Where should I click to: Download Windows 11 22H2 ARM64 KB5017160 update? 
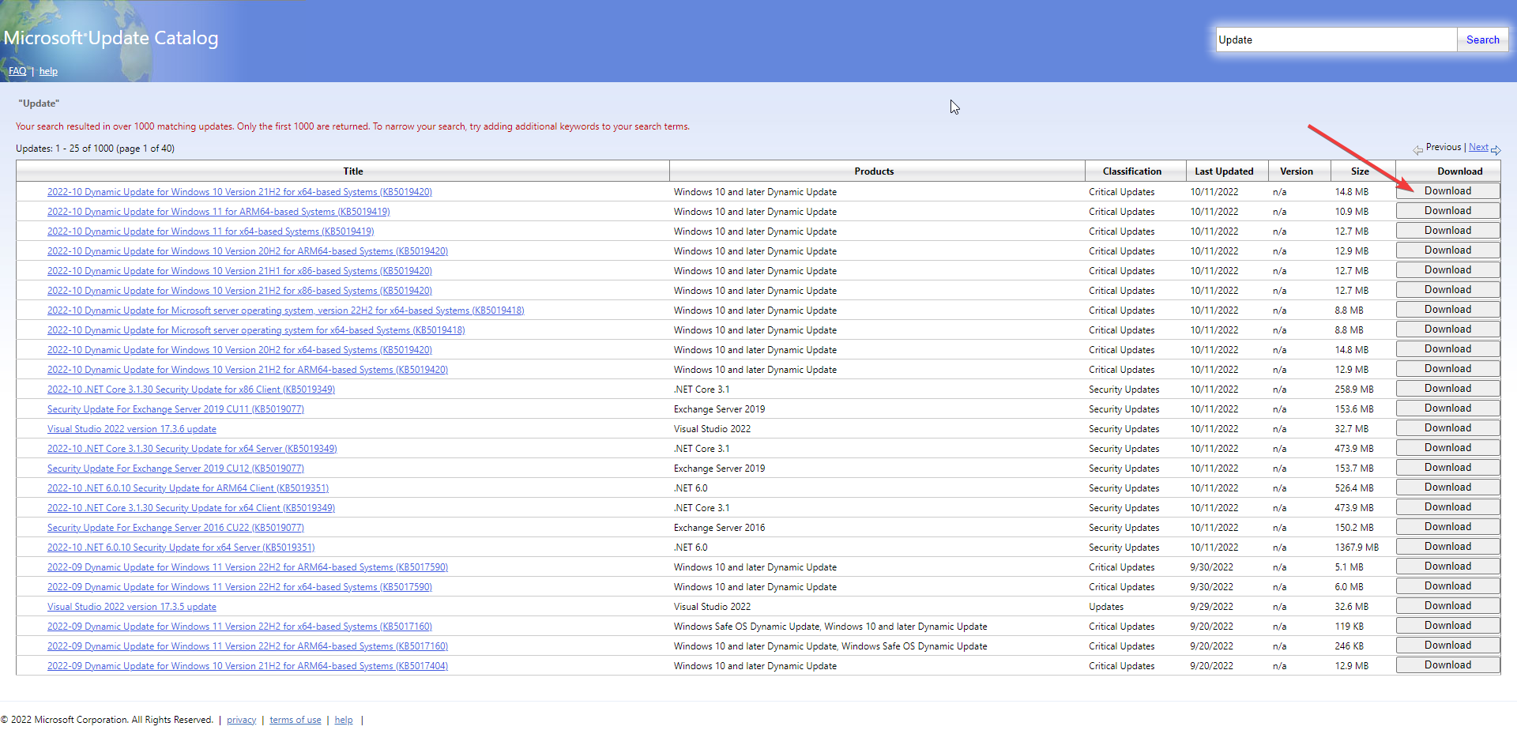pyautogui.click(x=1447, y=646)
